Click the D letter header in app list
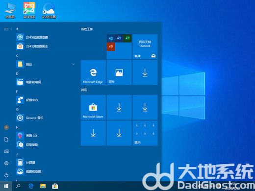This screenshot has height=191, width=255. tap(17, 74)
